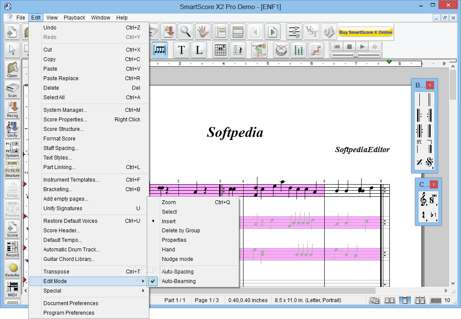
Task: Click the Score icon in sidebar
Action: click(12, 229)
